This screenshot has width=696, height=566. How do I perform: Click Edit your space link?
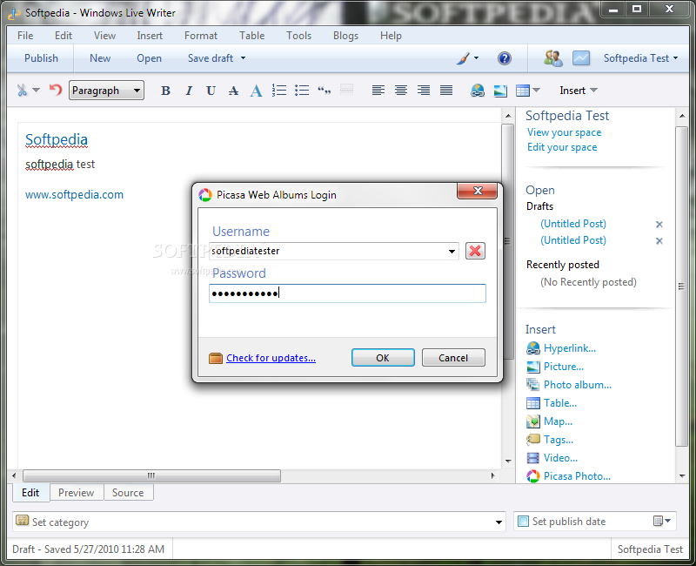point(562,147)
